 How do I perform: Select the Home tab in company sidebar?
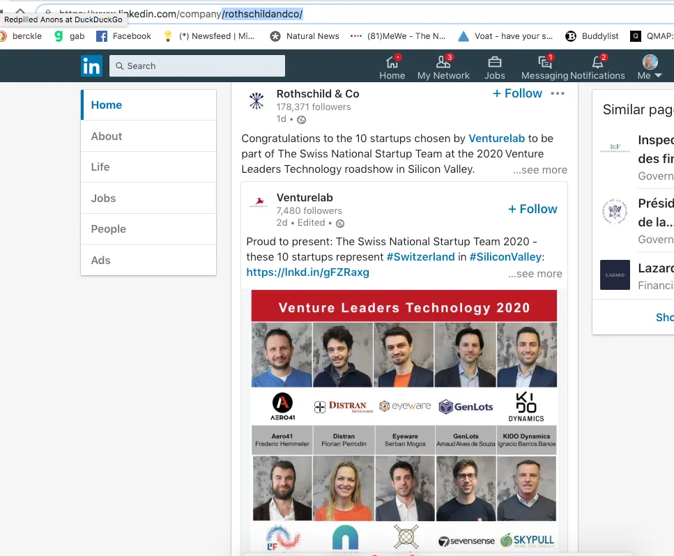click(148, 105)
